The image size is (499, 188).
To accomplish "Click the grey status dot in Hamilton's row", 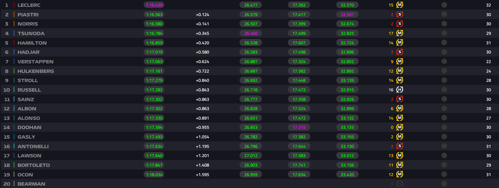I will pyautogui.click(x=444, y=43).
